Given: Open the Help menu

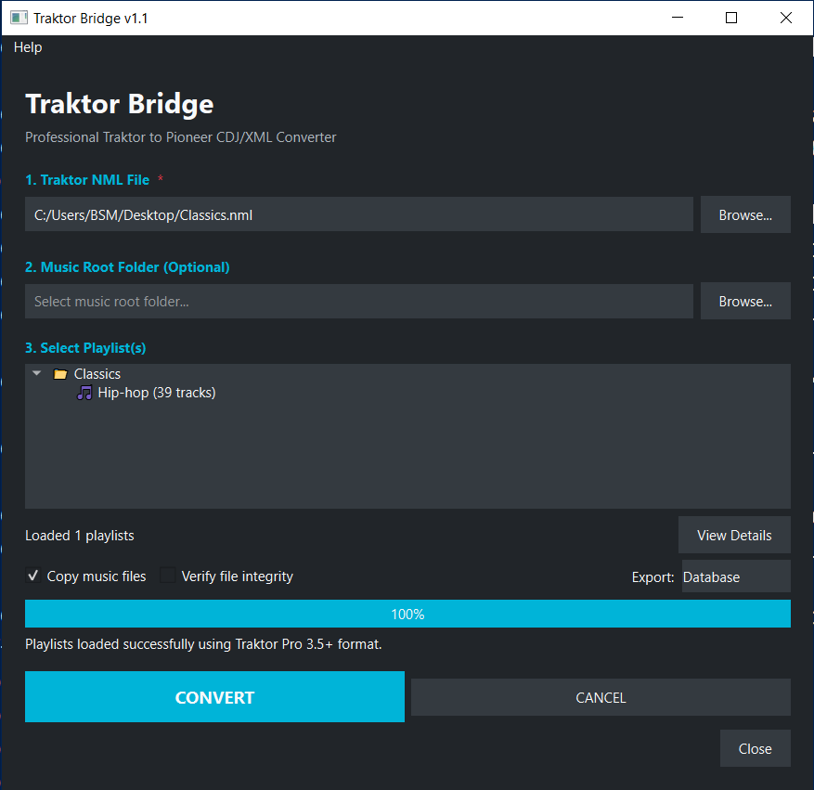Looking at the screenshot, I should click(x=28, y=47).
